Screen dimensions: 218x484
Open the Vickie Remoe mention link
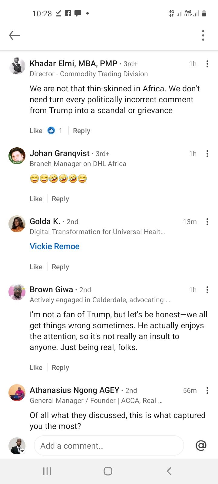coord(54,247)
